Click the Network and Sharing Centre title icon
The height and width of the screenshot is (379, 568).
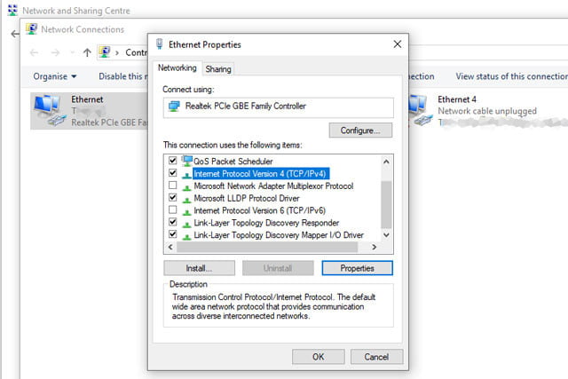click(x=12, y=10)
